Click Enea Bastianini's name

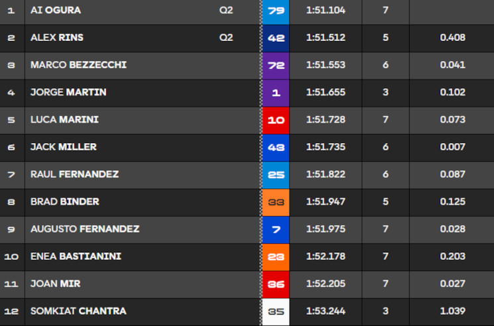(76, 256)
